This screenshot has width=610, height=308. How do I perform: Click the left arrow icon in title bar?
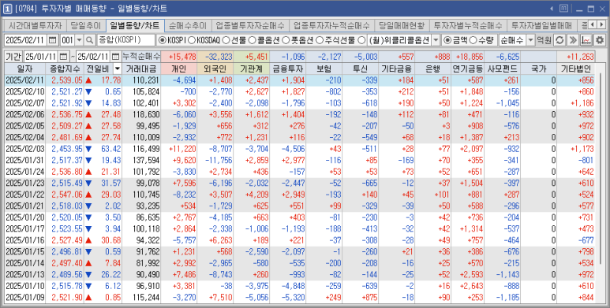tap(552, 9)
